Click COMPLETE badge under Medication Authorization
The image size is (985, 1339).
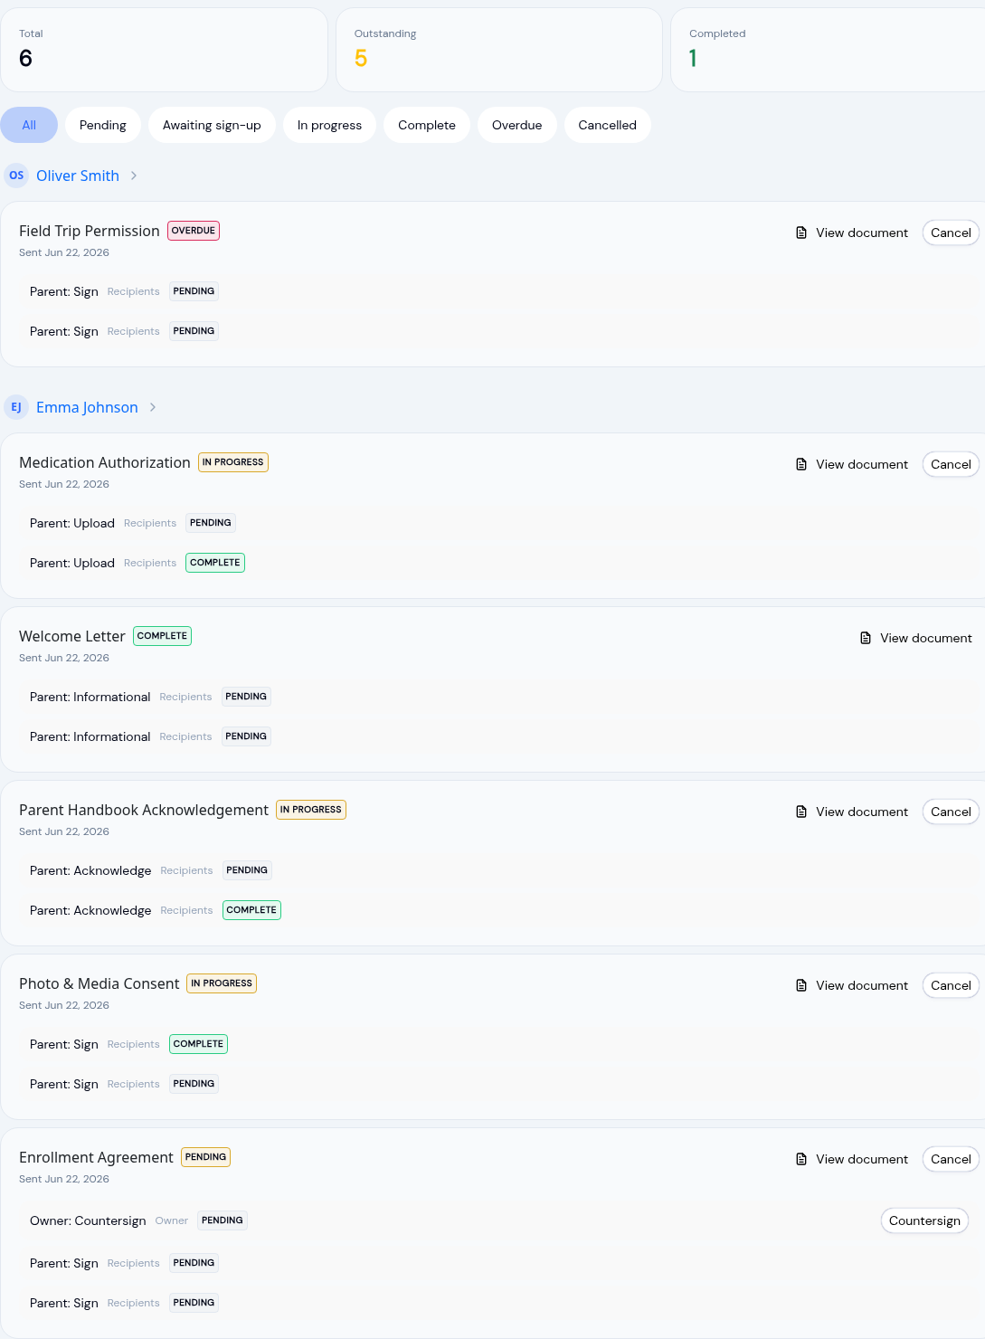[x=215, y=563]
